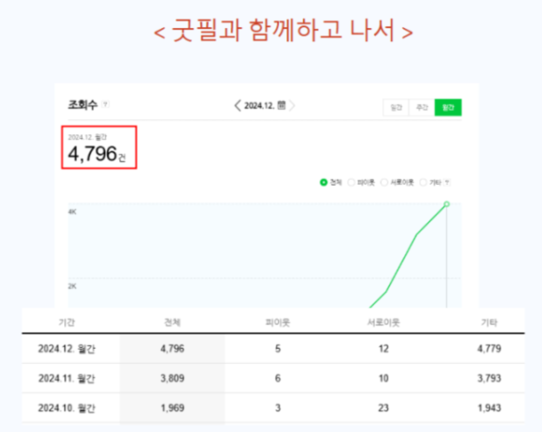Click the highlighted 4,796건 monthly total

pyautogui.click(x=96, y=154)
